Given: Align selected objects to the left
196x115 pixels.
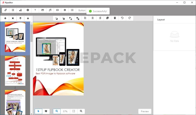Looking at the screenshot, I should [x=85, y=18].
